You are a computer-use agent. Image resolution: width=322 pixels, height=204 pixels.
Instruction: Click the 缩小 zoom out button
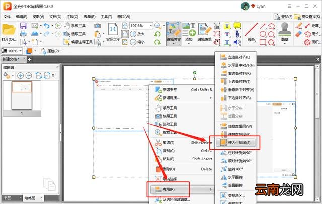pyautogui.click(x=137, y=42)
